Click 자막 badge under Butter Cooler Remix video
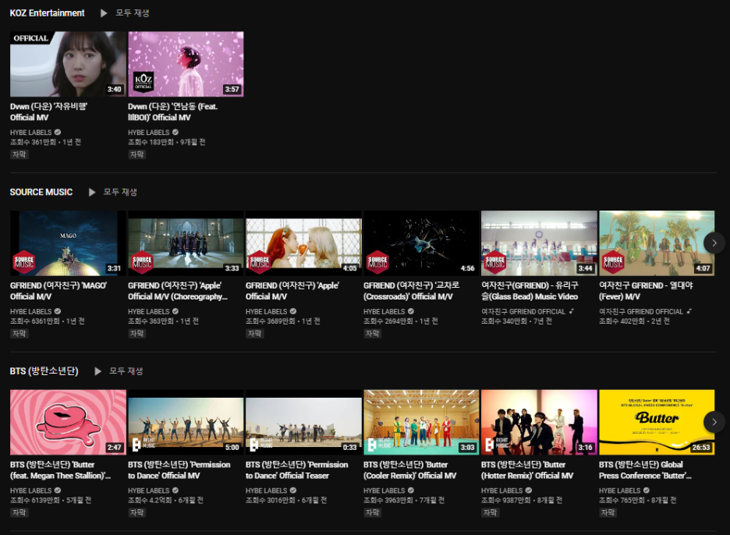The image size is (730, 535). point(373,512)
